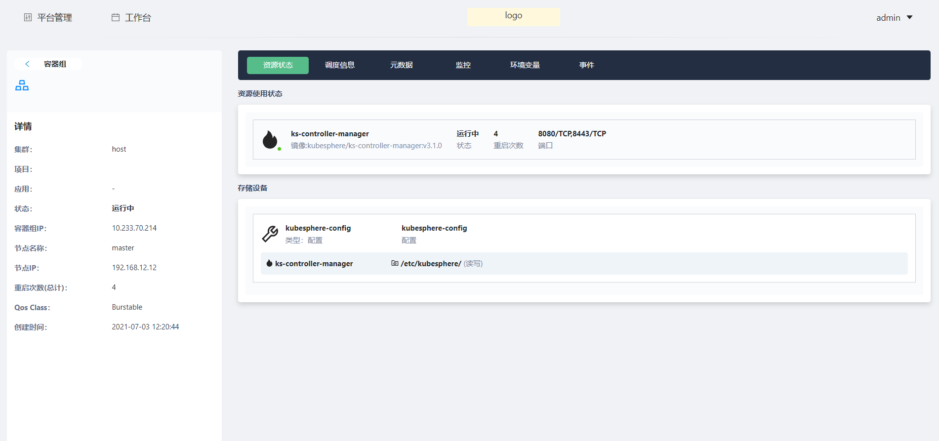Click the platform management icon
Image resolution: width=939 pixels, height=441 pixels.
click(x=28, y=17)
